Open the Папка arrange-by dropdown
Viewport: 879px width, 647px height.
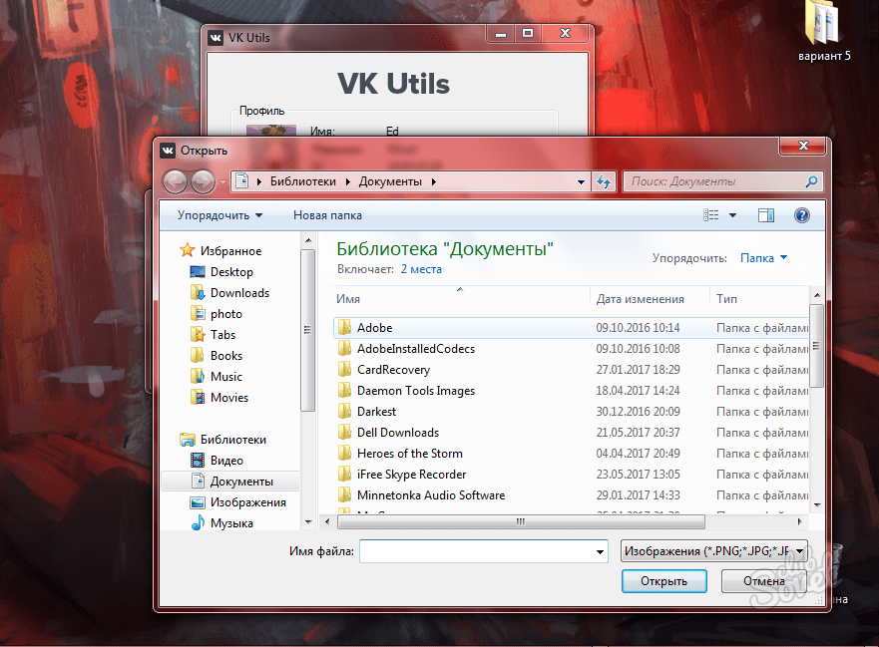pos(763,258)
